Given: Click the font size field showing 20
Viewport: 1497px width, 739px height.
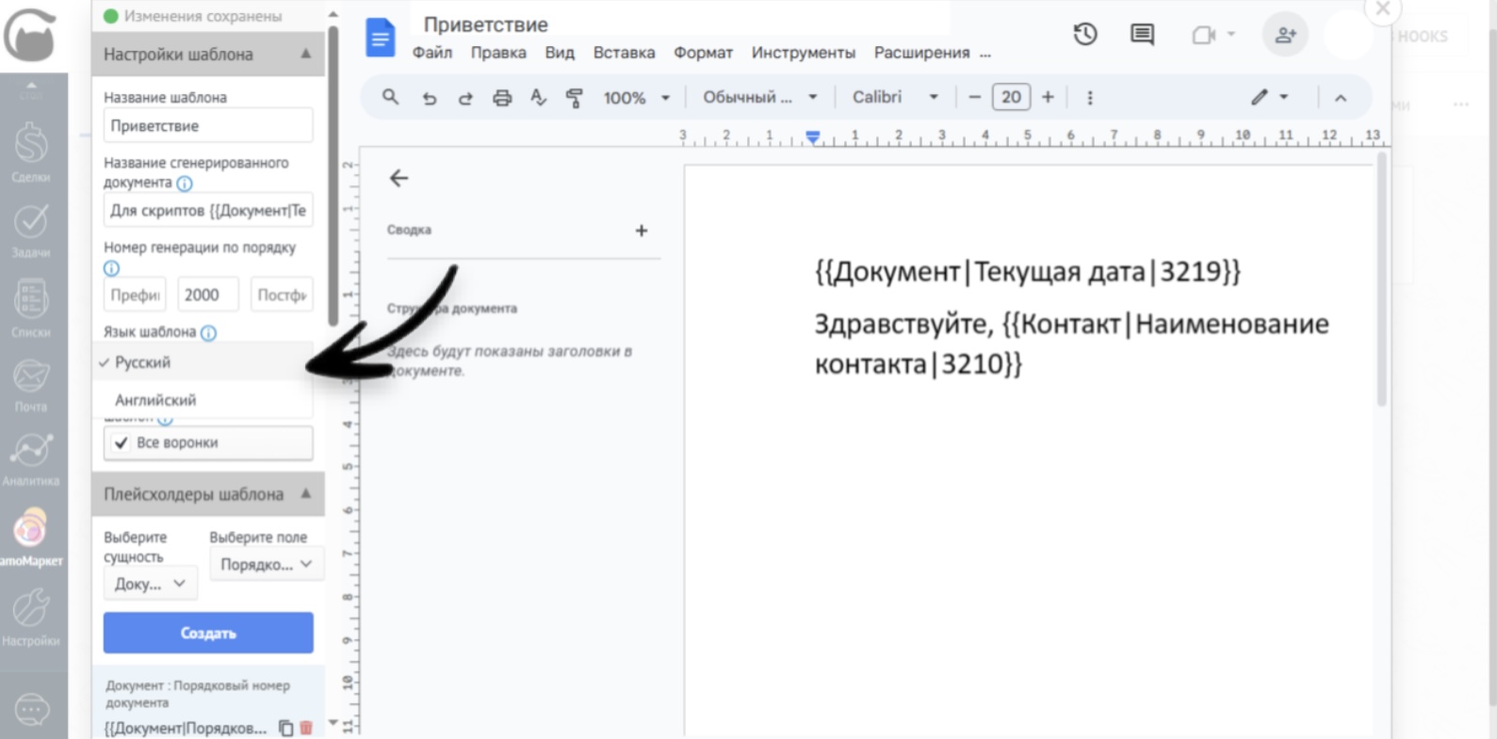Looking at the screenshot, I should coord(1011,97).
